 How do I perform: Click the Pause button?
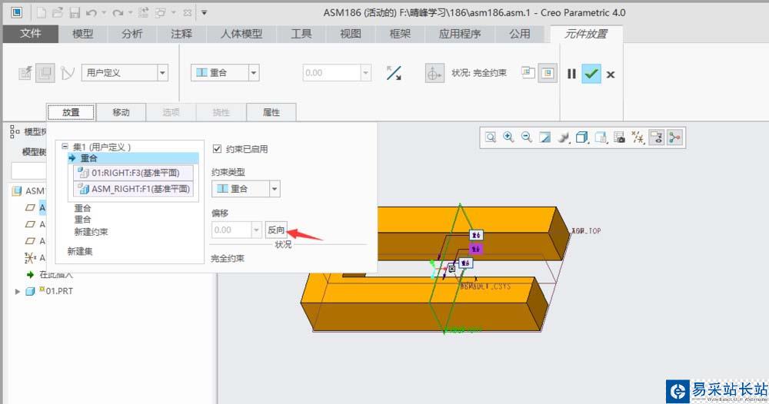click(x=571, y=74)
